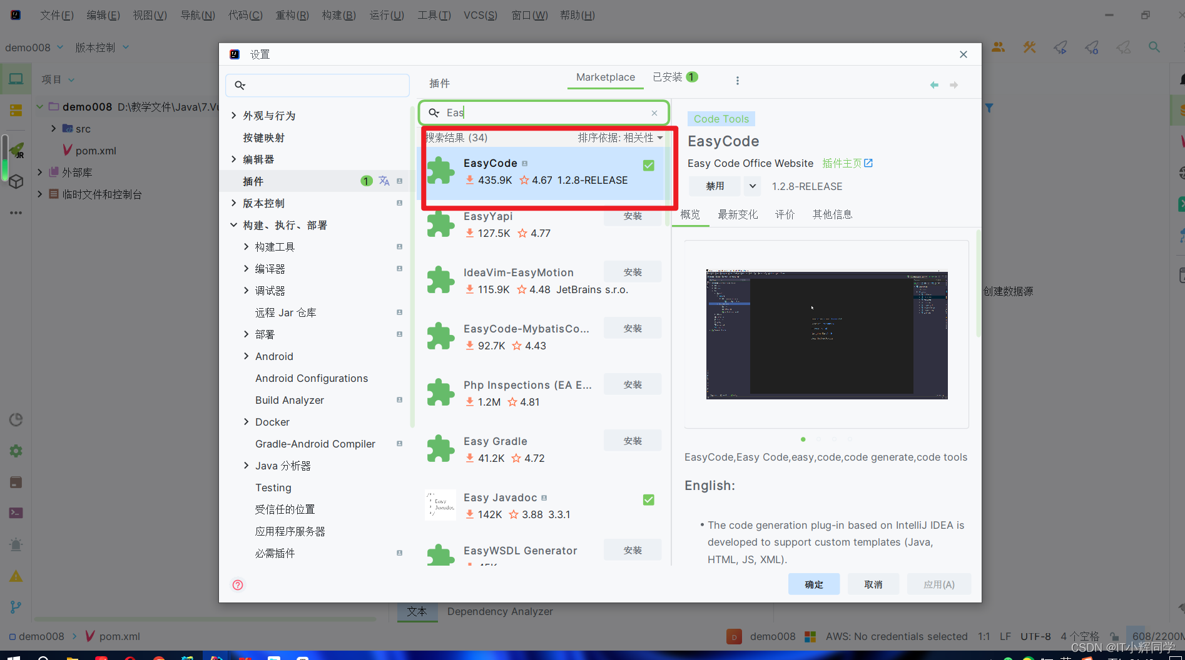Open the plugins options three-dot menu
Image resolution: width=1185 pixels, height=660 pixels.
pos(738,81)
